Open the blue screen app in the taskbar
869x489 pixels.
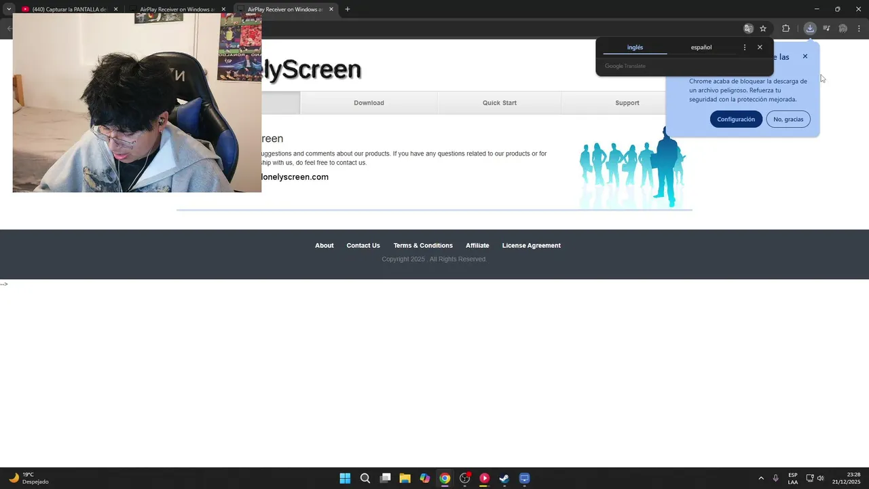pos(524,478)
